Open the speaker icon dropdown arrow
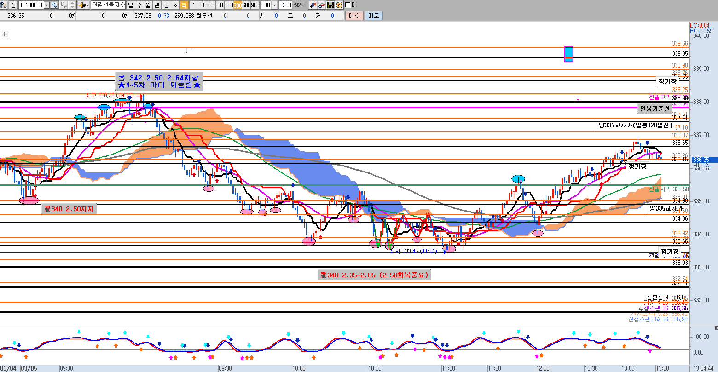718x372 pixels. 87,5
